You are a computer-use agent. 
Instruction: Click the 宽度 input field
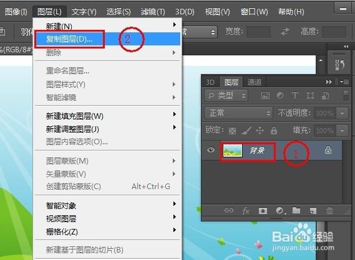click(258, 32)
